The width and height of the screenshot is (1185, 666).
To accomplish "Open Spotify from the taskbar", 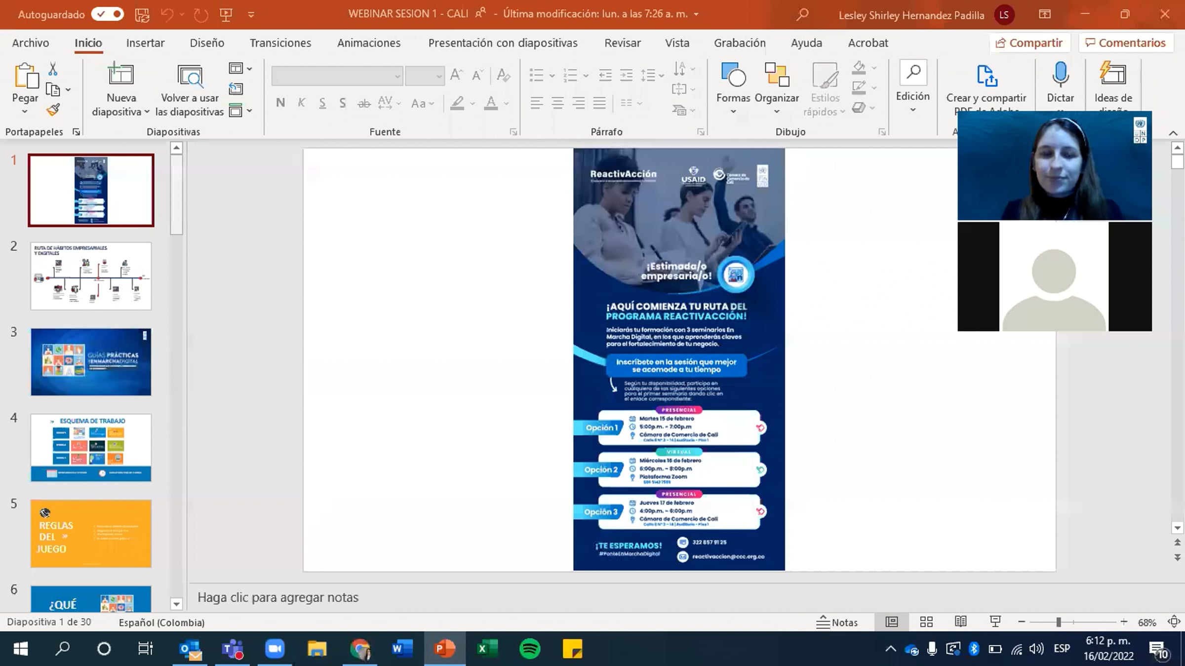I will pos(530,649).
